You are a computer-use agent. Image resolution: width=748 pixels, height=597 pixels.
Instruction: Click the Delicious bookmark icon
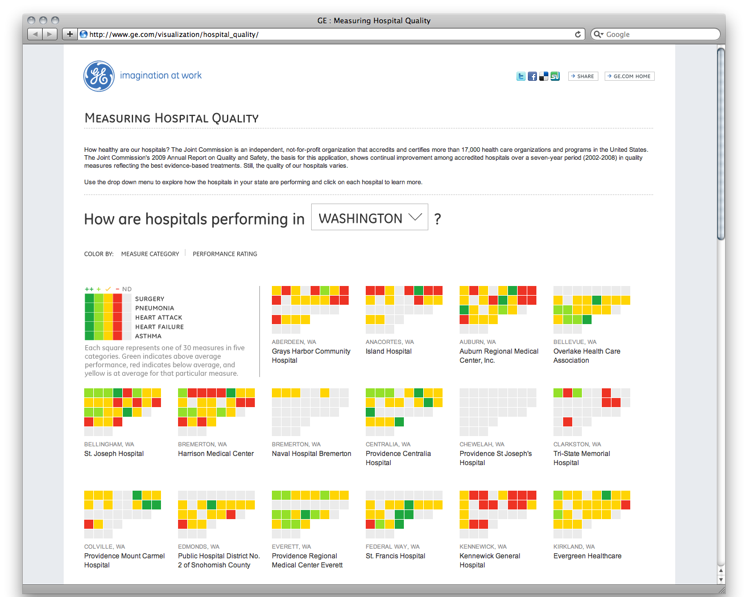tap(543, 76)
